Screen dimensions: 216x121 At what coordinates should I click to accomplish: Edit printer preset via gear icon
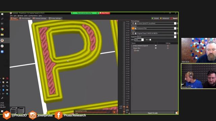[x=178, y=33]
